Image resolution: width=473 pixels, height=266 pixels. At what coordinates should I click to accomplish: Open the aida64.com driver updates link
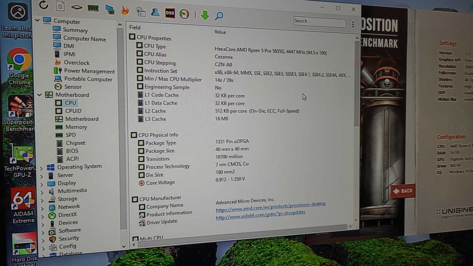[x=261, y=215]
